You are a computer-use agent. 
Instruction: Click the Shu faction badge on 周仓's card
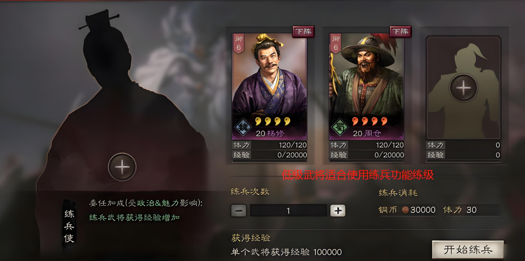[339, 128]
